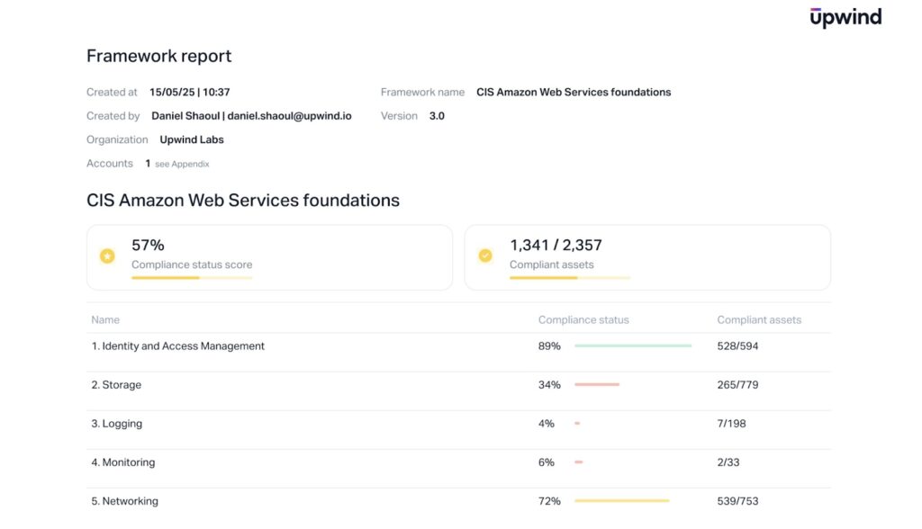
Task: Click the small red Logging progress bar
Action: click(577, 423)
